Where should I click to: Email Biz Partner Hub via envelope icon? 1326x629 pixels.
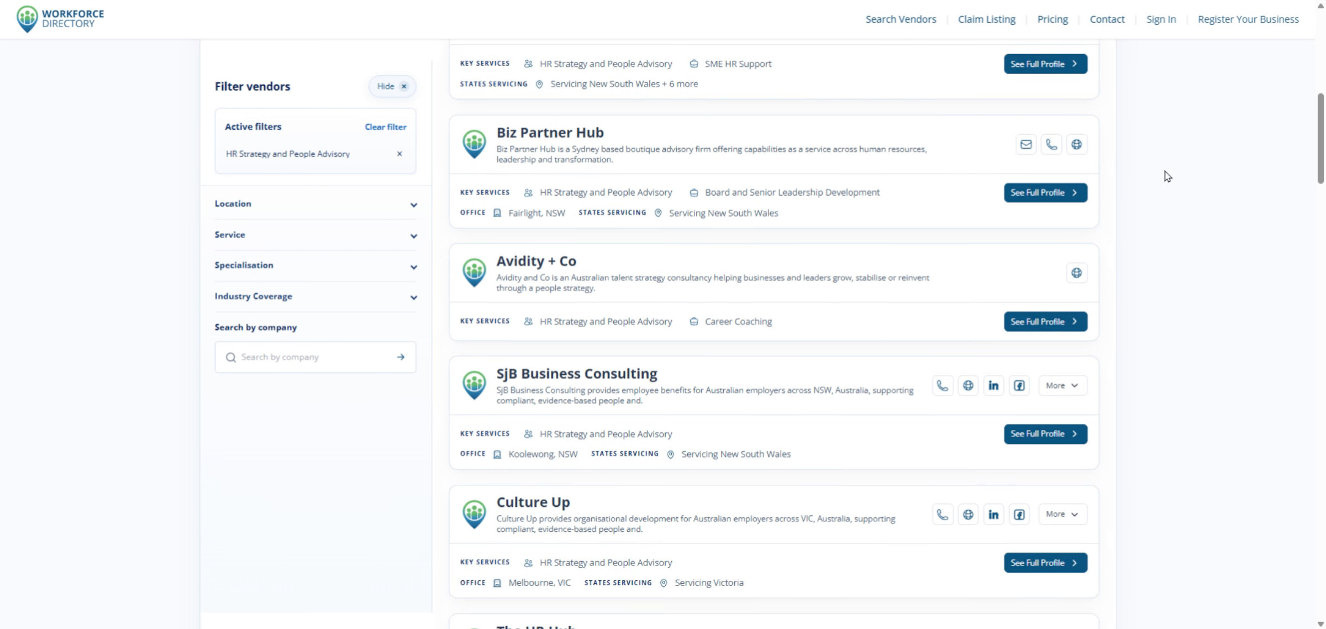coord(1026,145)
